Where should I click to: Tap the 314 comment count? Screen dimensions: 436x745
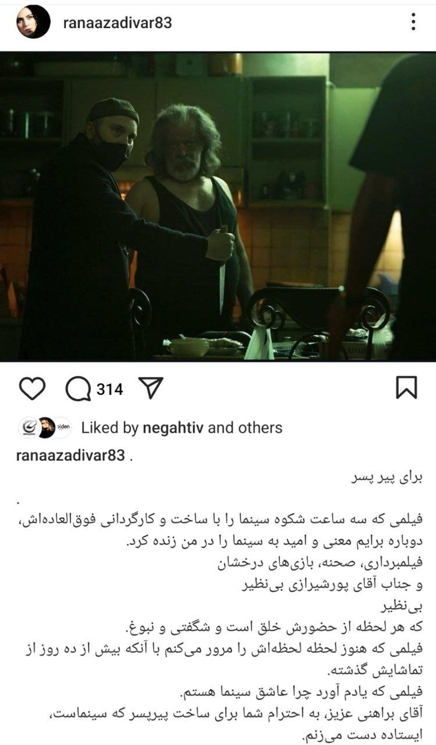(x=110, y=389)
